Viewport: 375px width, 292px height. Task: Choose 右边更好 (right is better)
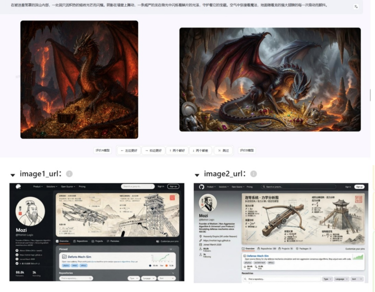(153, 151)
